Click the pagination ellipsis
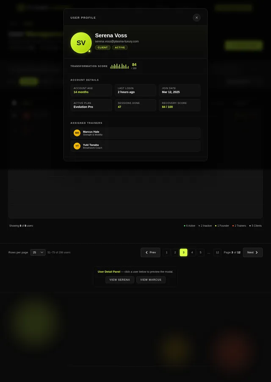 point(209,253)
